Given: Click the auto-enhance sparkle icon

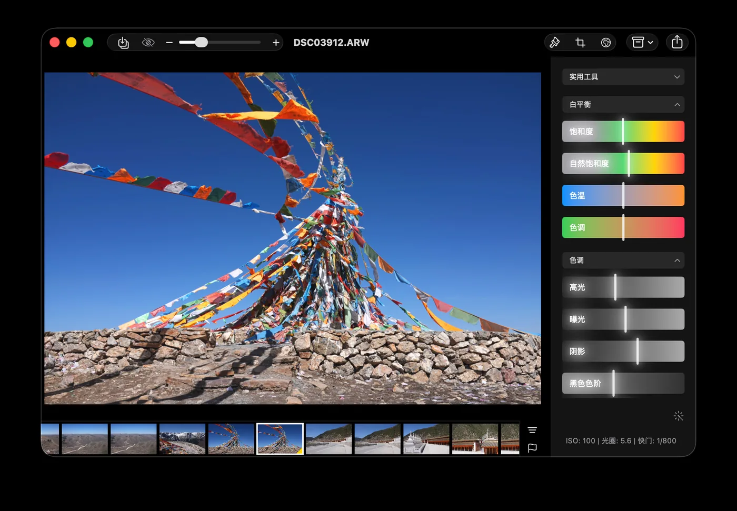Looking at the screenshot, I should 679,416.
